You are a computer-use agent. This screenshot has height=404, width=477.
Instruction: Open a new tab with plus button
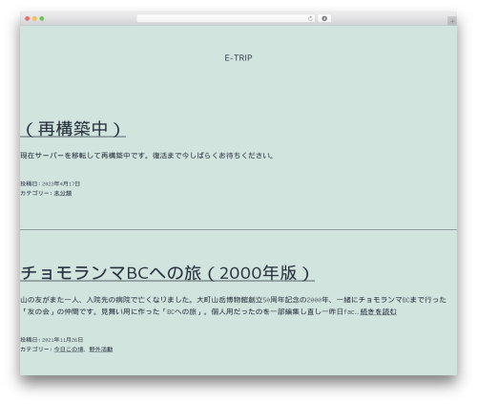coord(452,21)
